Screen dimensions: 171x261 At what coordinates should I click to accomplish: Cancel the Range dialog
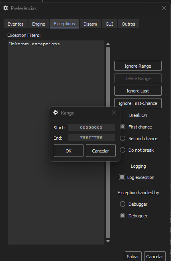point(100,151)
